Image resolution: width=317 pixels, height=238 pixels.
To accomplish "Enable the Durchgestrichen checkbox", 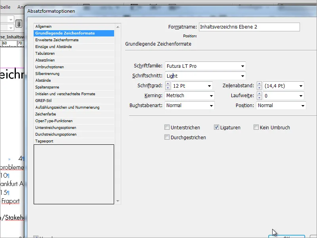I will [167, 137].
